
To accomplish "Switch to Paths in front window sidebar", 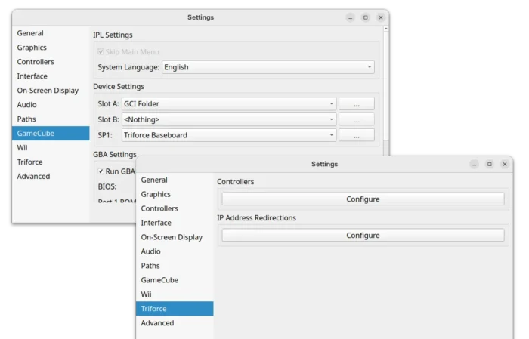I will click(x=150, y=266).
